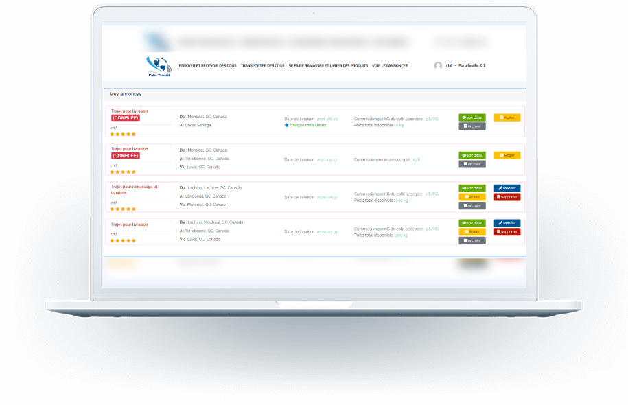Archive the Lachine to Longueuil listing
This screenshot has height=405, width=628.
(472, 205)
